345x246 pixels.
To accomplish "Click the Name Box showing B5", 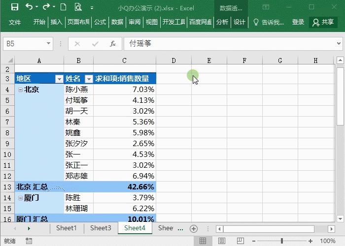I will click(x=24, y=44).
